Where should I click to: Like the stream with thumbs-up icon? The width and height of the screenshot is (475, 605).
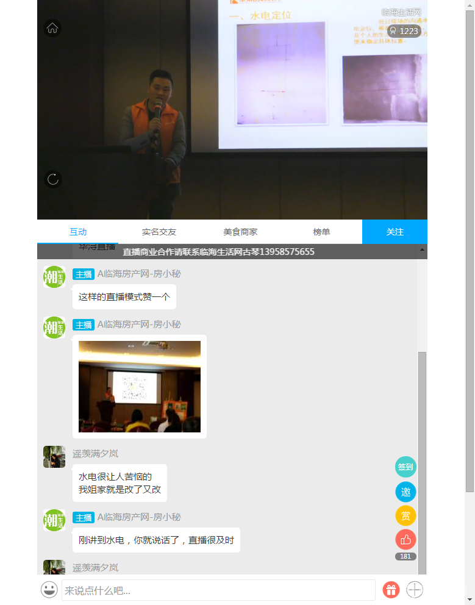coord(405,539)
